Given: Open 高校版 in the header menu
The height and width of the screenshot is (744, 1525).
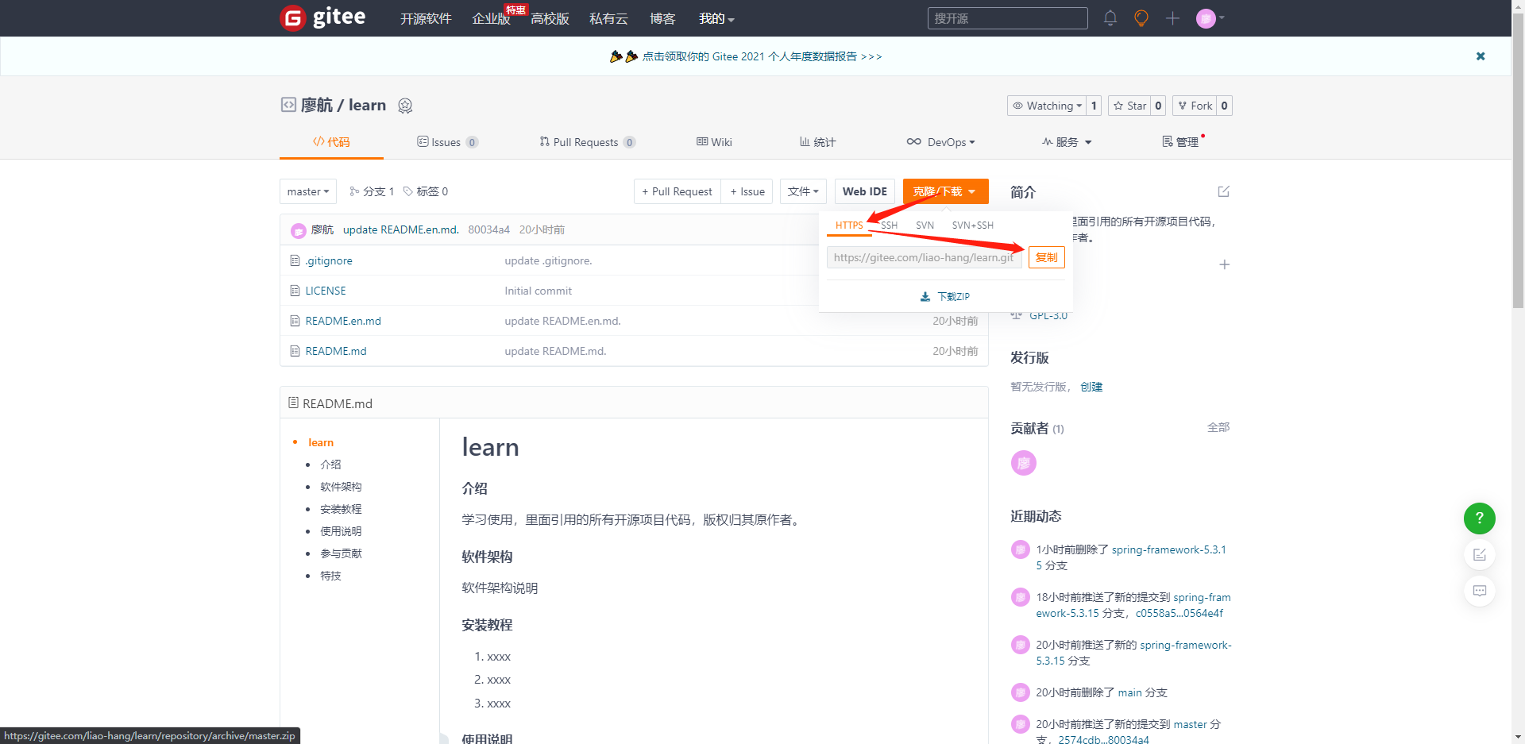Looking at the screenshot, I should (x=550, y=18).
